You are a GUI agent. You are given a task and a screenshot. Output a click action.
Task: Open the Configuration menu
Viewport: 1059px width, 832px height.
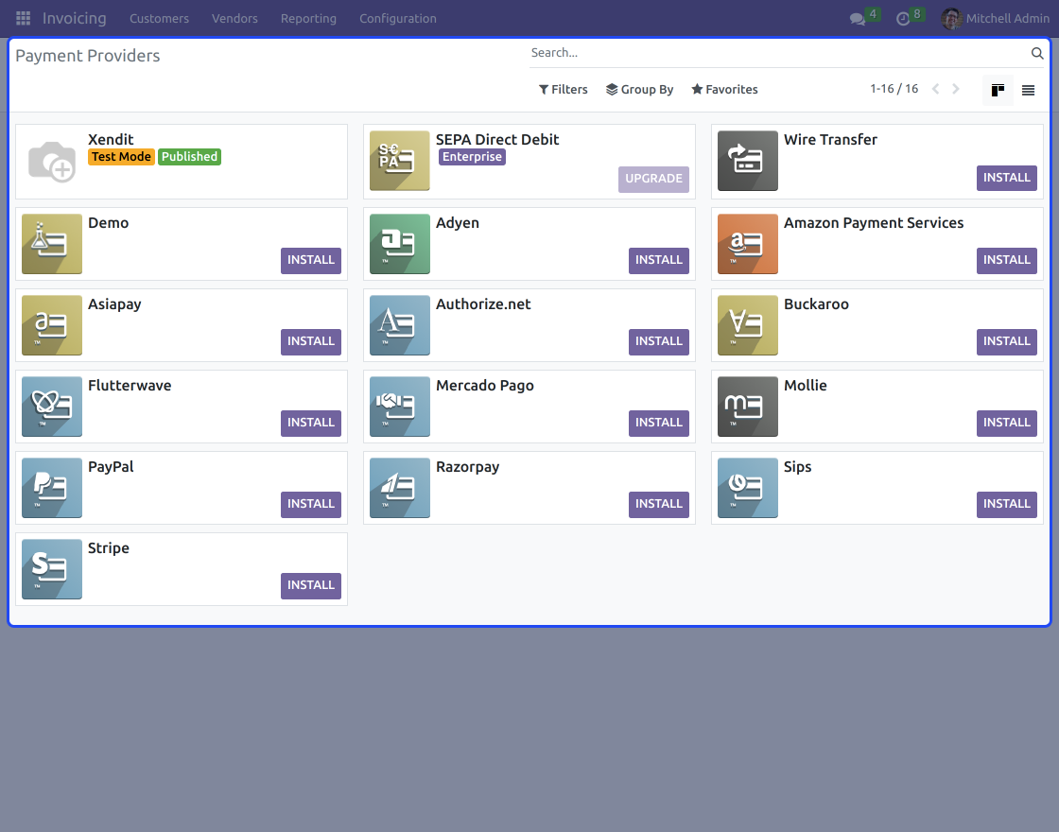(398, 18)
